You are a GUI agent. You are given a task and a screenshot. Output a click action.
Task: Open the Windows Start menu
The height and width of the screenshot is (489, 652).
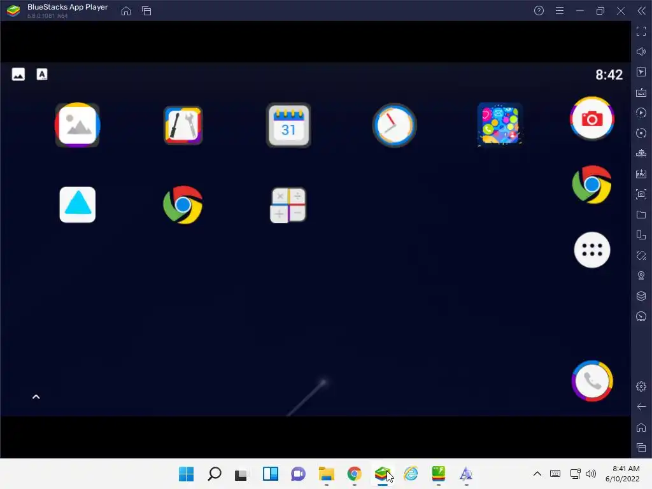(x=187, y=474)
